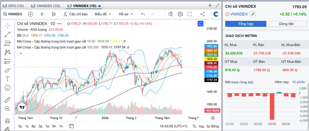Viewport: 309px width, 131px height.
Task: Add symbol to compare with plus icon
Action: pos(31,14)
